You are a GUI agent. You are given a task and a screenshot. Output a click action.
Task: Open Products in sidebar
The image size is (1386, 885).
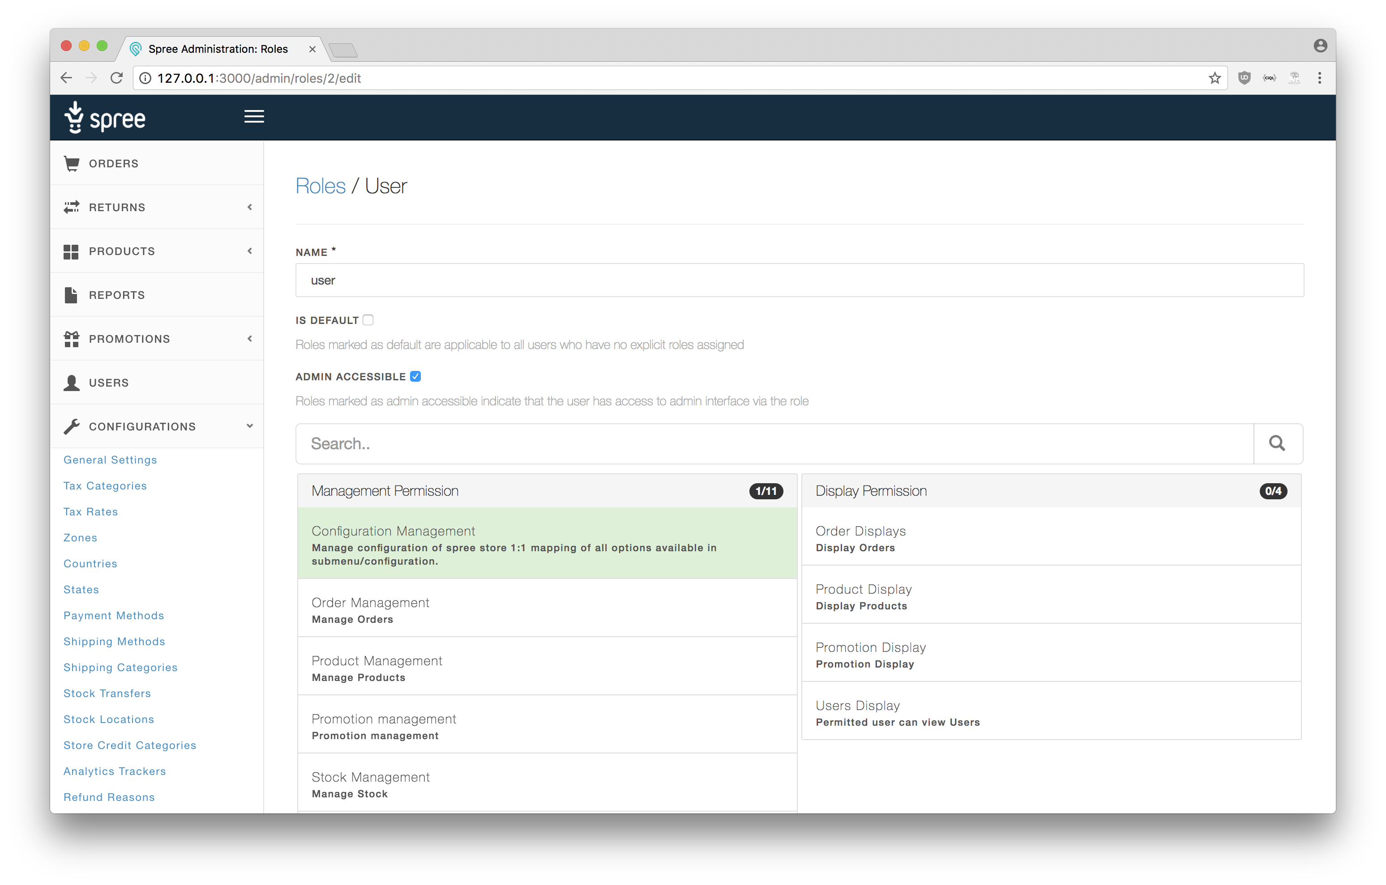157,251
